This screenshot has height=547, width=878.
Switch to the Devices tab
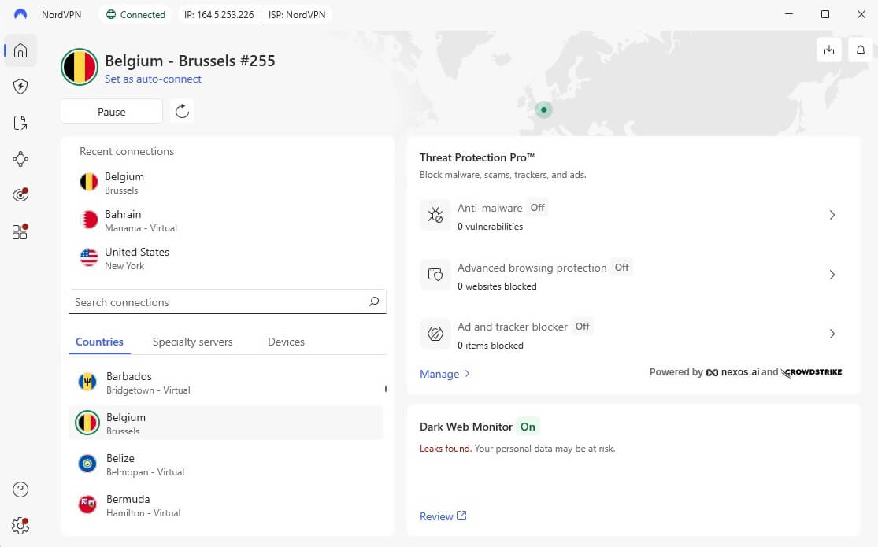(286, 342)
